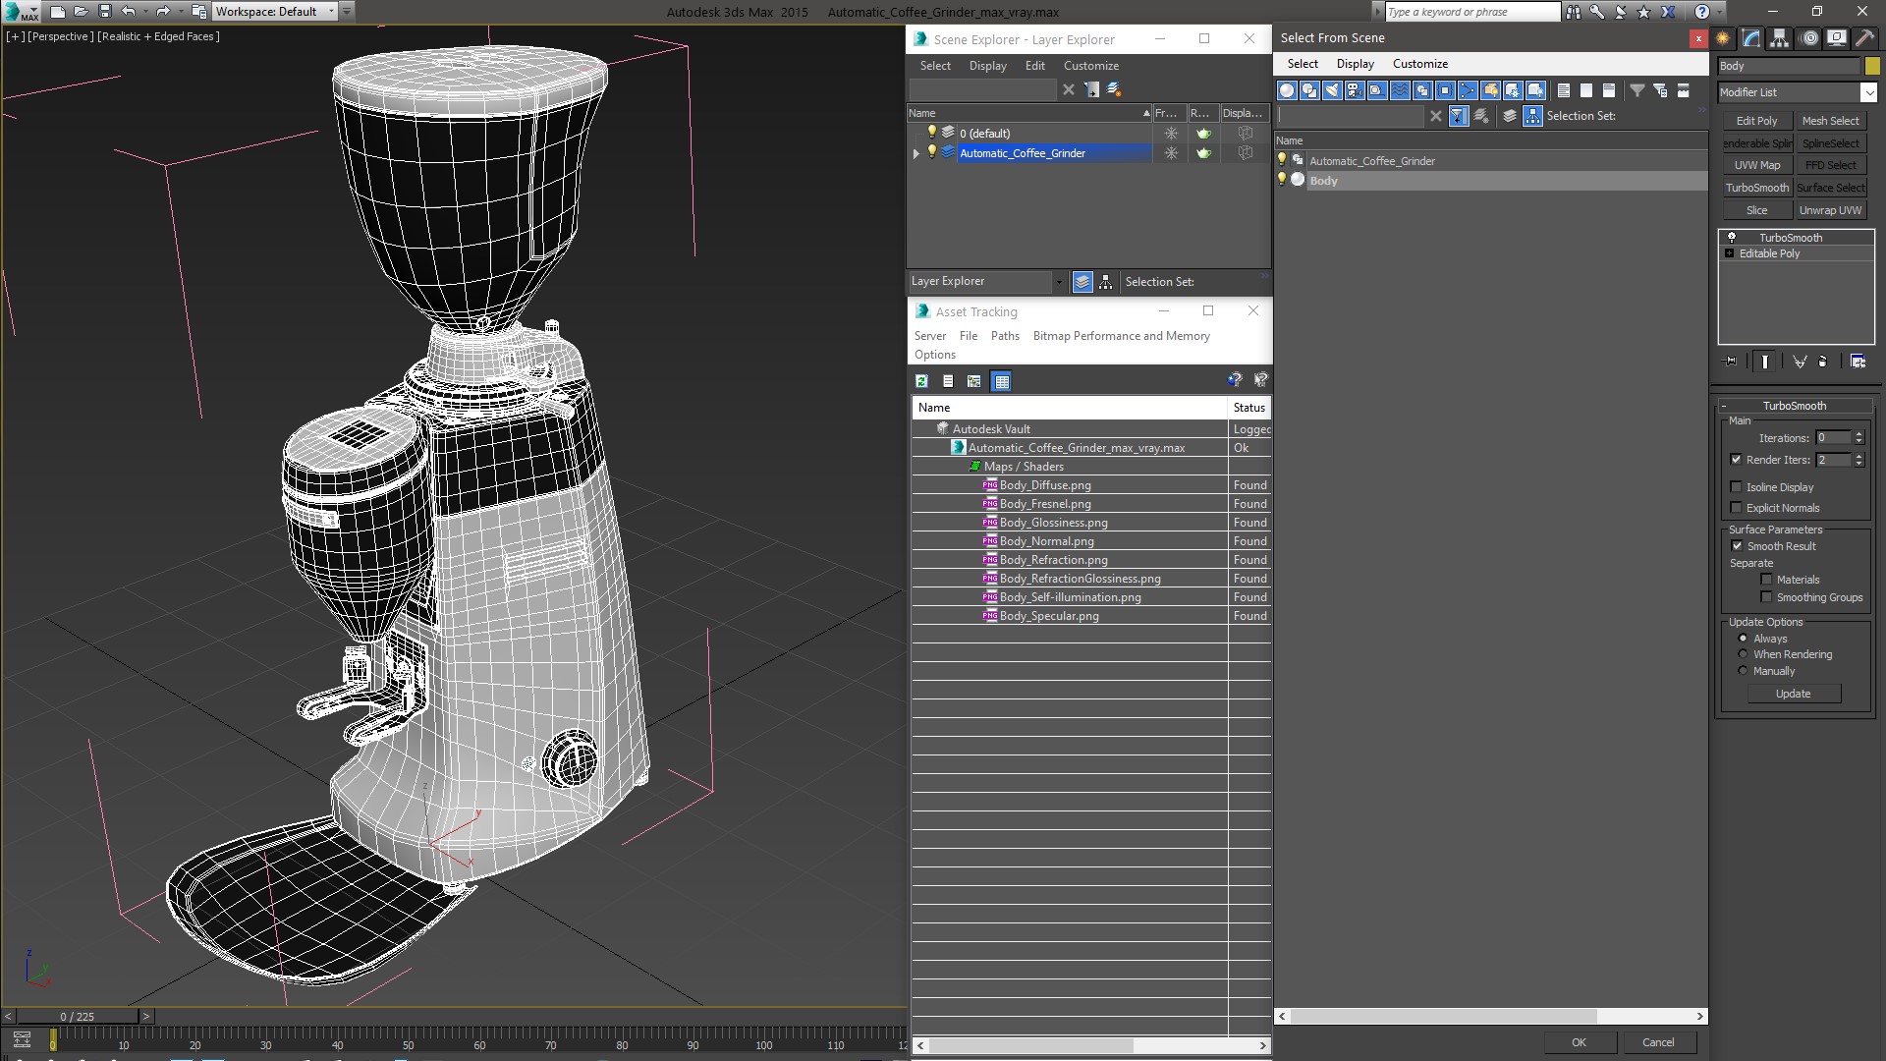Toggle Display Shapes filter in Select From Scene

pyautogui.click(x=1309, y=90)
